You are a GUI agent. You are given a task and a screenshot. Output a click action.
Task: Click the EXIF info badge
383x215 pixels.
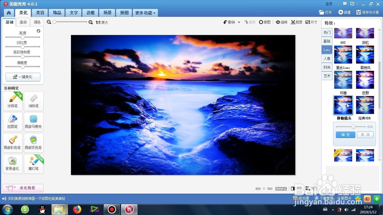pyautogui.click(x=281, y=189)
